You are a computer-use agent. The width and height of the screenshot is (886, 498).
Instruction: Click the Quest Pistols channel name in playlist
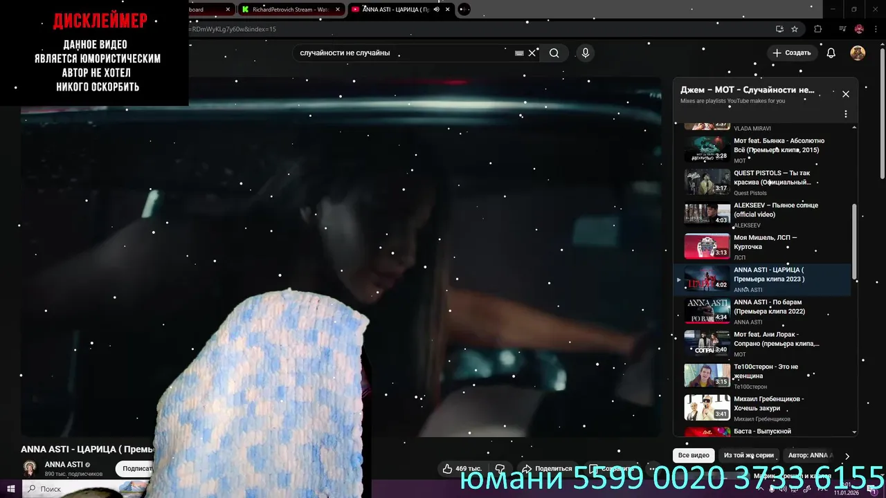[x=750, y=193]
